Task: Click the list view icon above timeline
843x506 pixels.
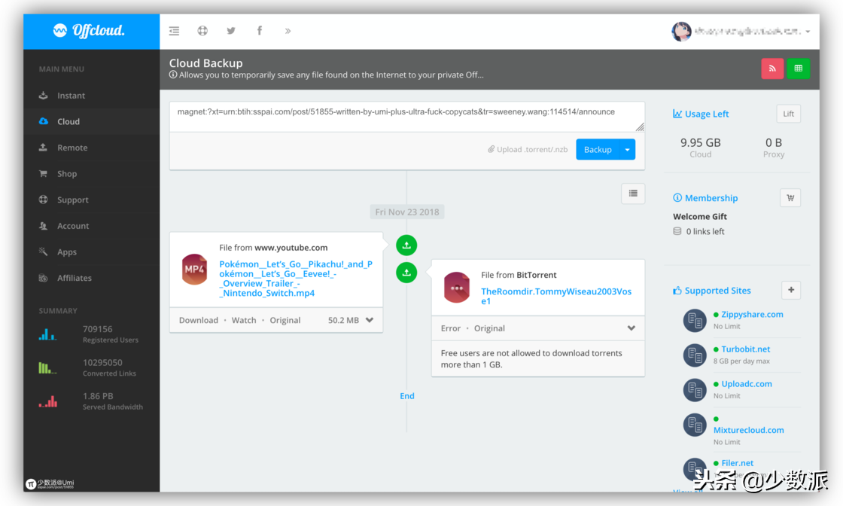Action: [x=633, y=194]
